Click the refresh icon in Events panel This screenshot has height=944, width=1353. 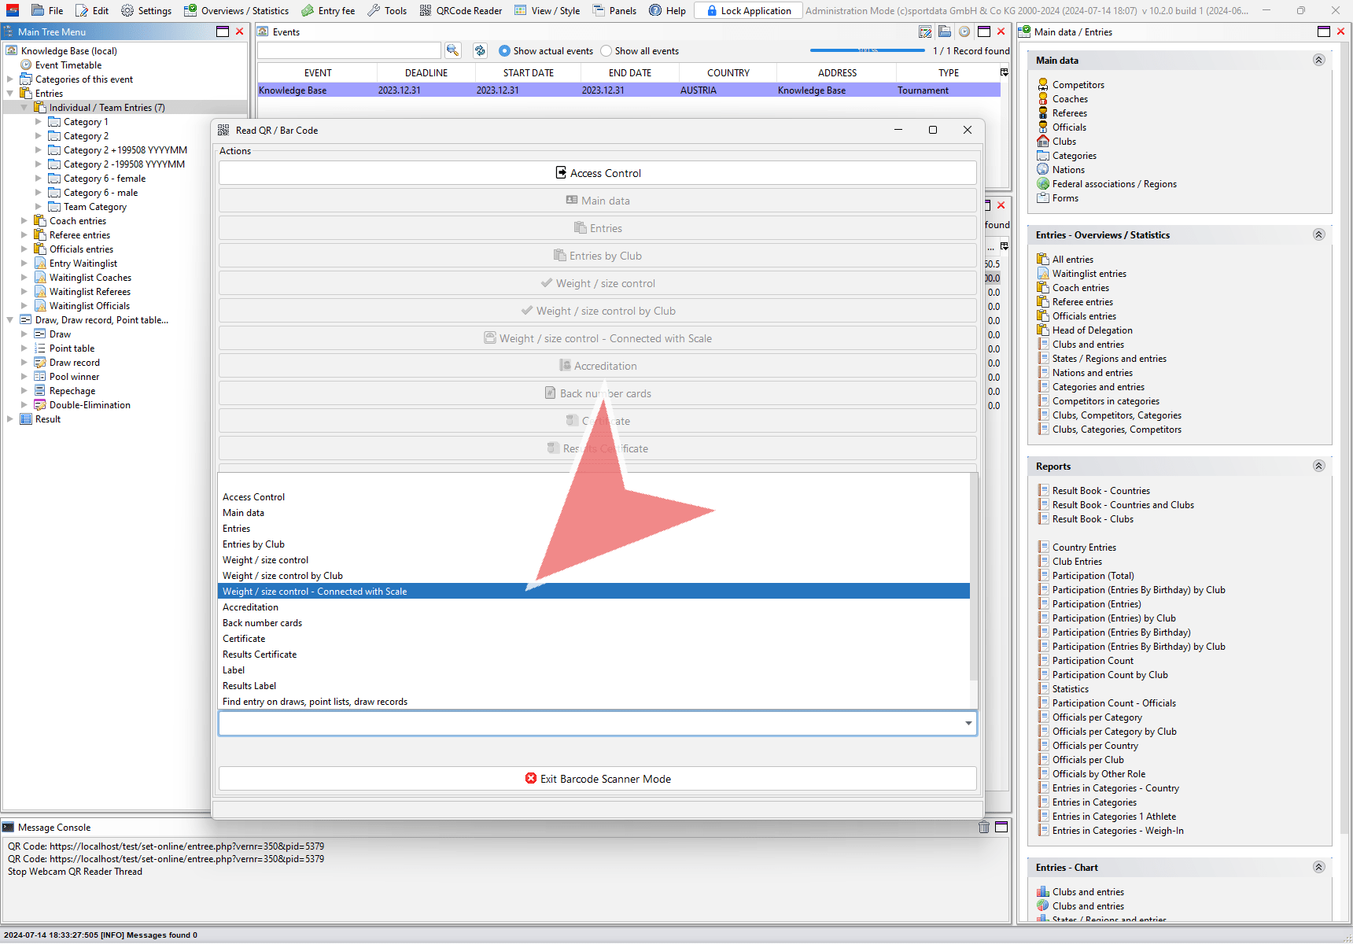pos(480,50)
